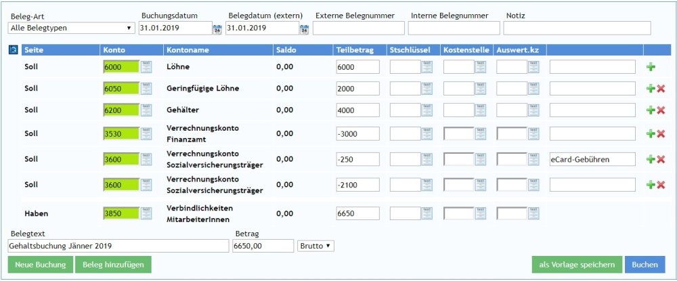Open account lookup icon next to Konto 6050
This screenshot has height=281, width=677.
pyautogui.click(x=147, y=88)
